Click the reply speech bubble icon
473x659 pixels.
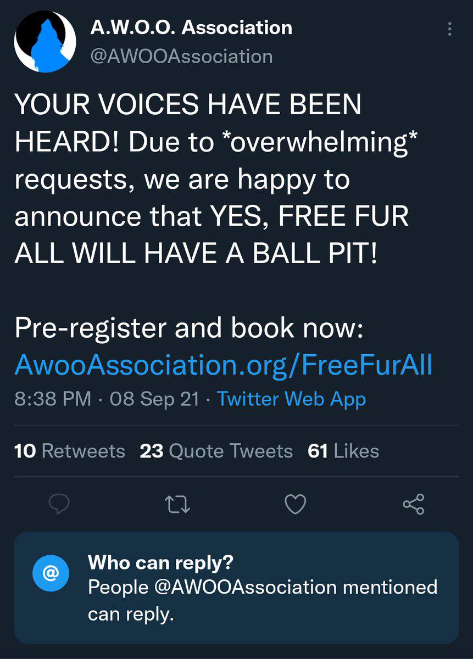(x=59, y=504)
